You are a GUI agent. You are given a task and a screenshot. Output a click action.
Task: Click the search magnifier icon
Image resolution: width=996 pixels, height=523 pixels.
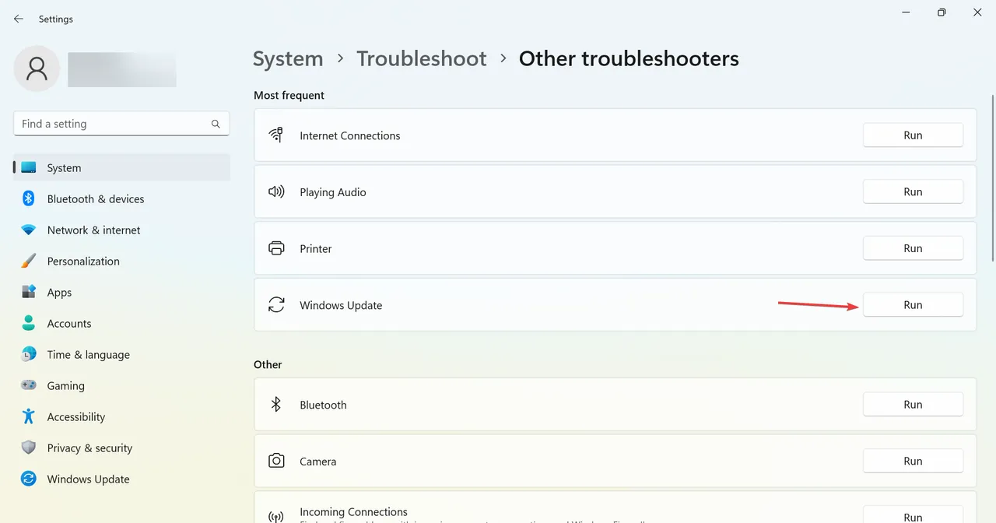click(216, 124)
